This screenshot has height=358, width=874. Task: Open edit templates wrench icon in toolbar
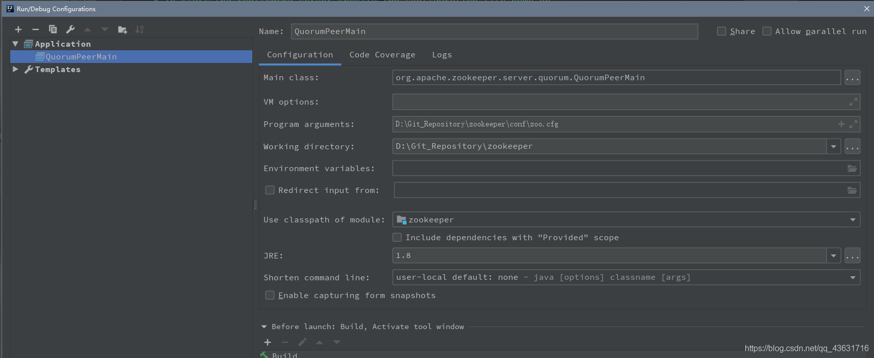click(x=70, y=29)
